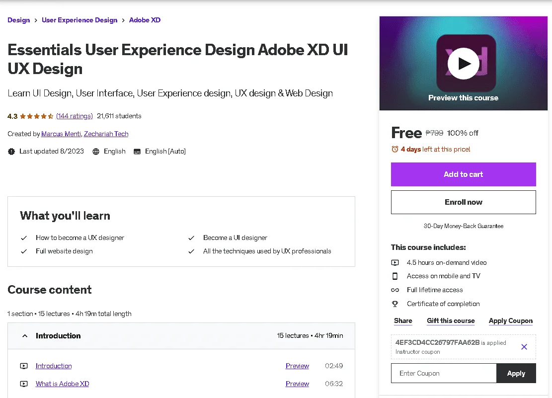The height and width of the screenshot is (398, 552).
Task: Click the checkmark beside How to become a UX designer
Action: (23, 238)
